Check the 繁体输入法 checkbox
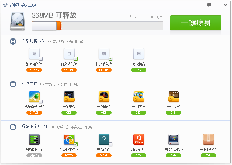This screenshot has height=165, width=232. [41, 59]
